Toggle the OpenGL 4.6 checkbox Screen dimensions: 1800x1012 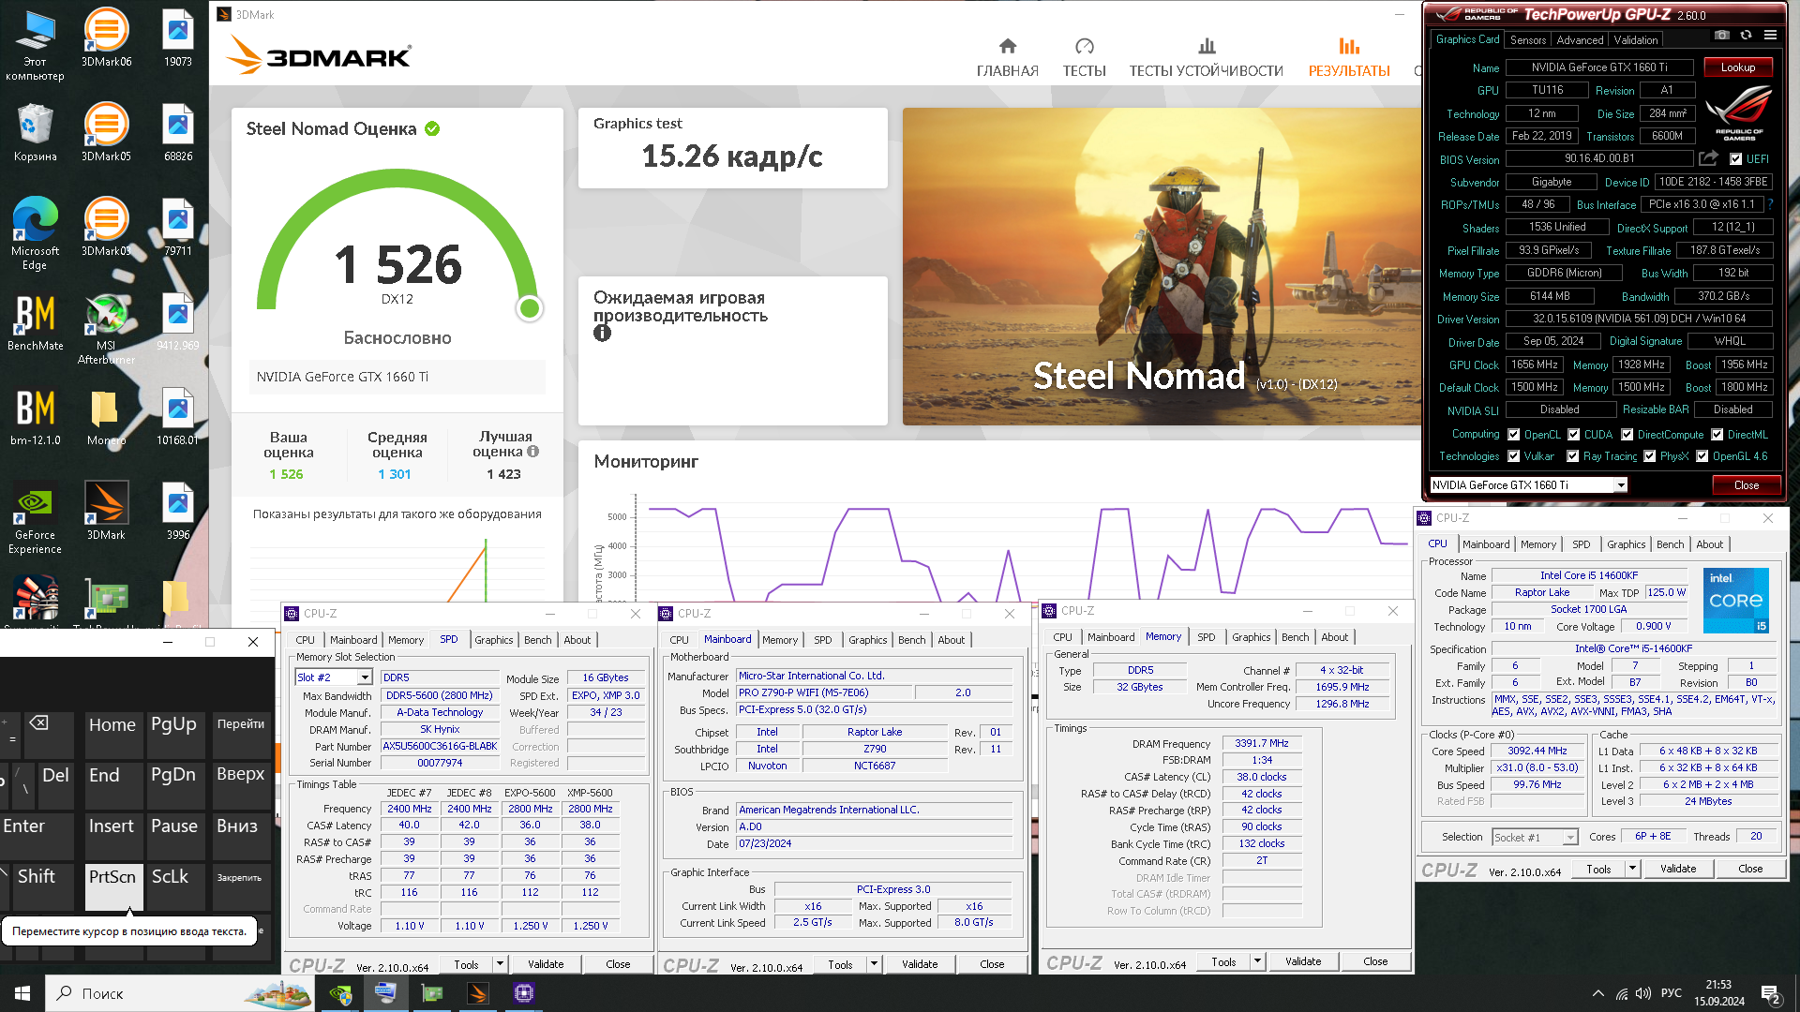click(1702, 456)
